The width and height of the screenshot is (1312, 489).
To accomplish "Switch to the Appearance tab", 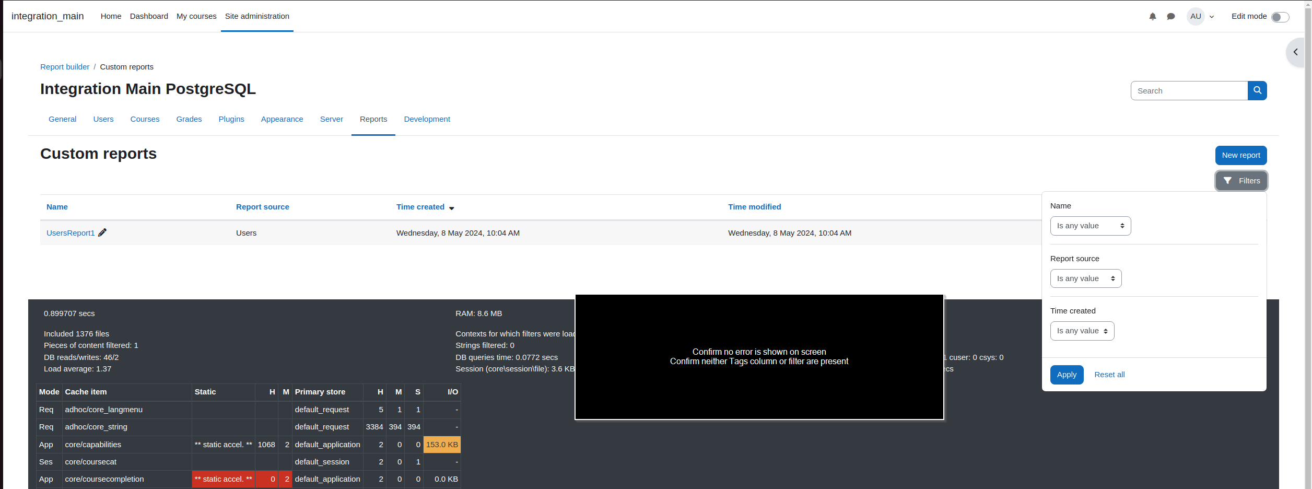I will pos(282,119).
